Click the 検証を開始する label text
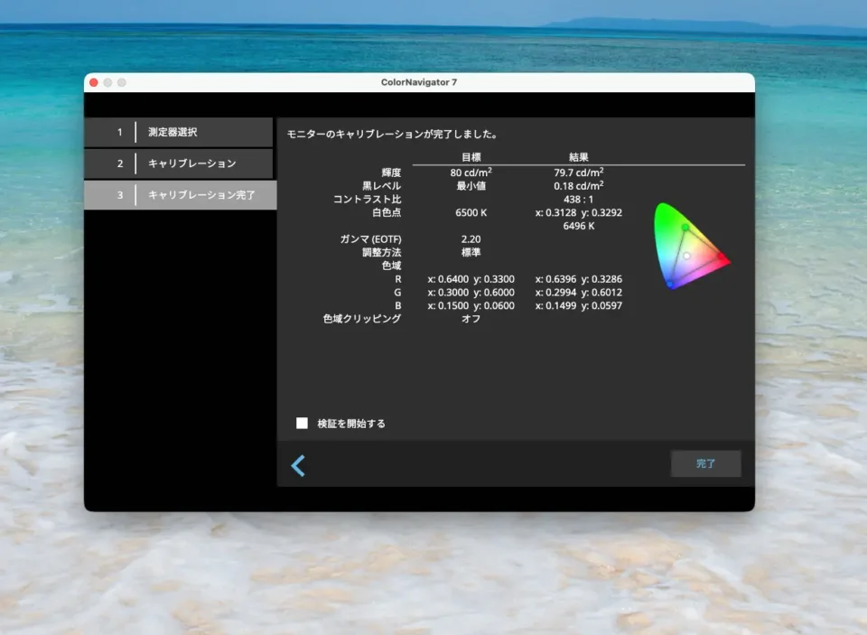Image resolution: width=867 pixels, height=635 pixels. pyautogui.click(x=351, y=424)
